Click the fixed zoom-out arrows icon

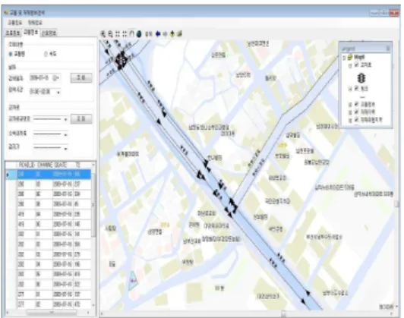click(x=125, y=33)
